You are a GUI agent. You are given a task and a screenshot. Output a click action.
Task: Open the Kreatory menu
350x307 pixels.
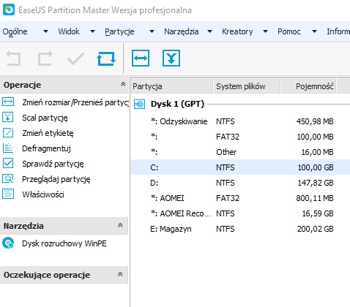click(x=237, y=31)
